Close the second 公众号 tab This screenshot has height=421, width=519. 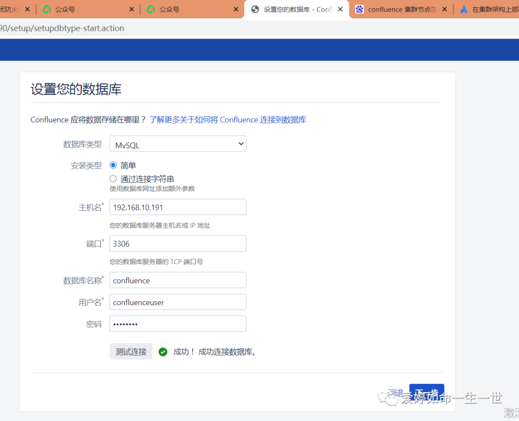tap(236, 9)
